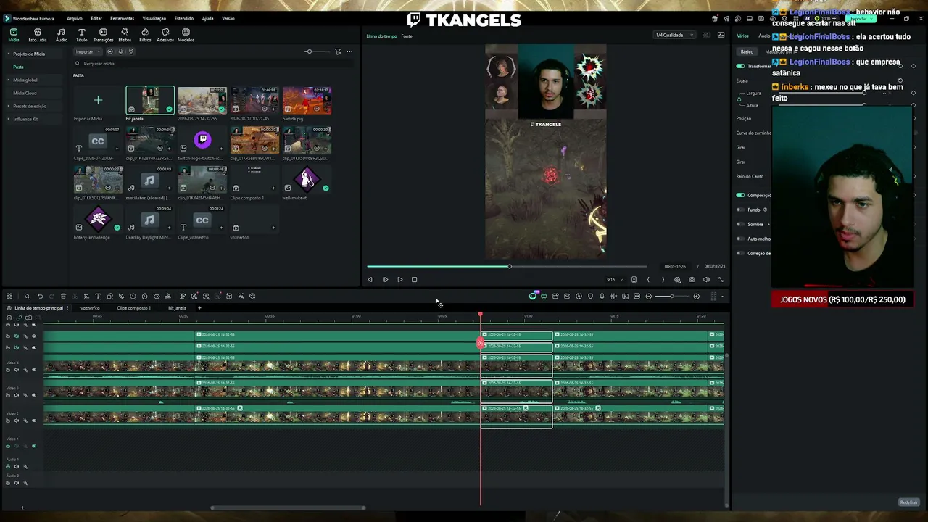928x522 pixels.
Task: Click the selection arrow tool in timeline toolbar
Action: tap(27, 296)
